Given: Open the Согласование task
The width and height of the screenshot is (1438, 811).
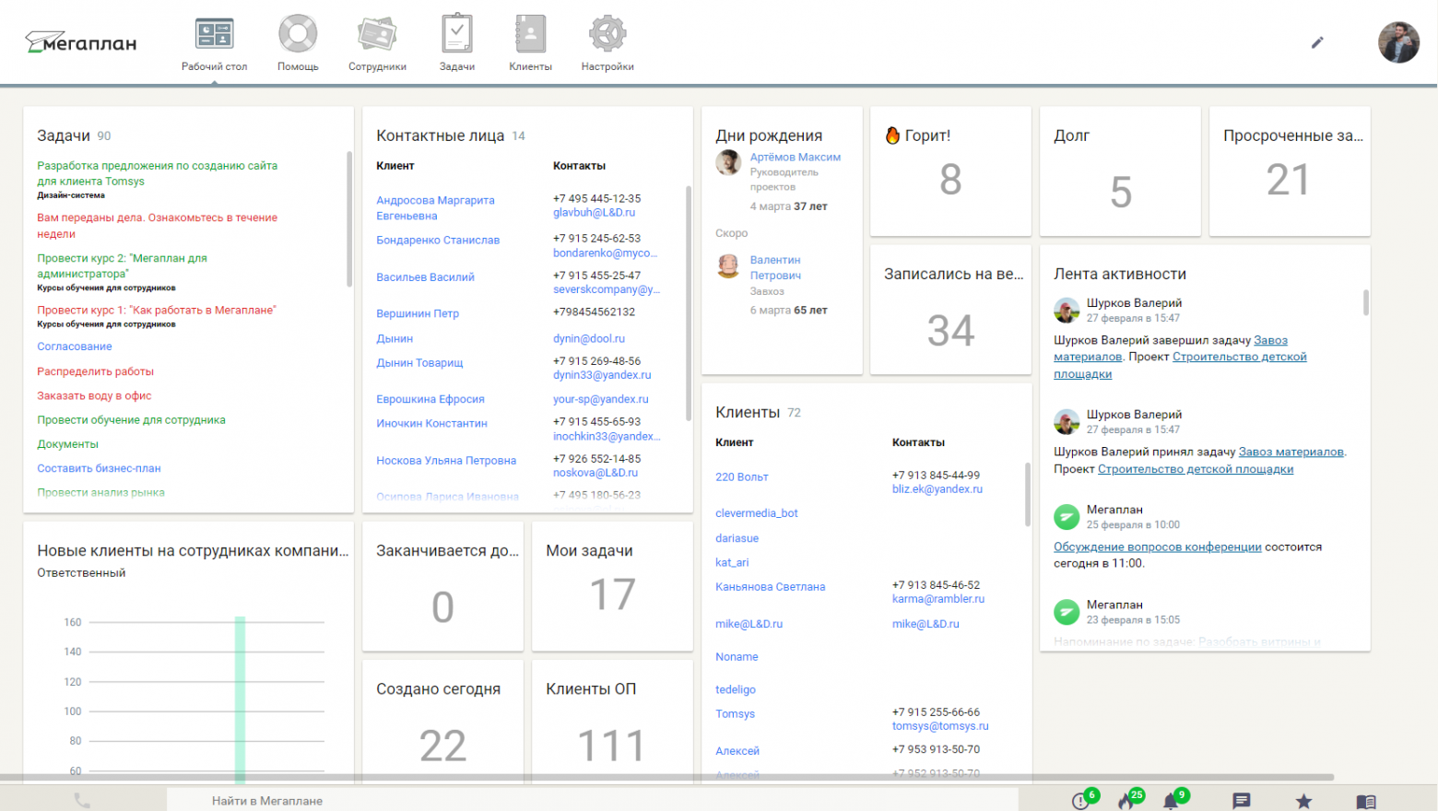Looking at the screenshot, I should click(x=74, y=346).
